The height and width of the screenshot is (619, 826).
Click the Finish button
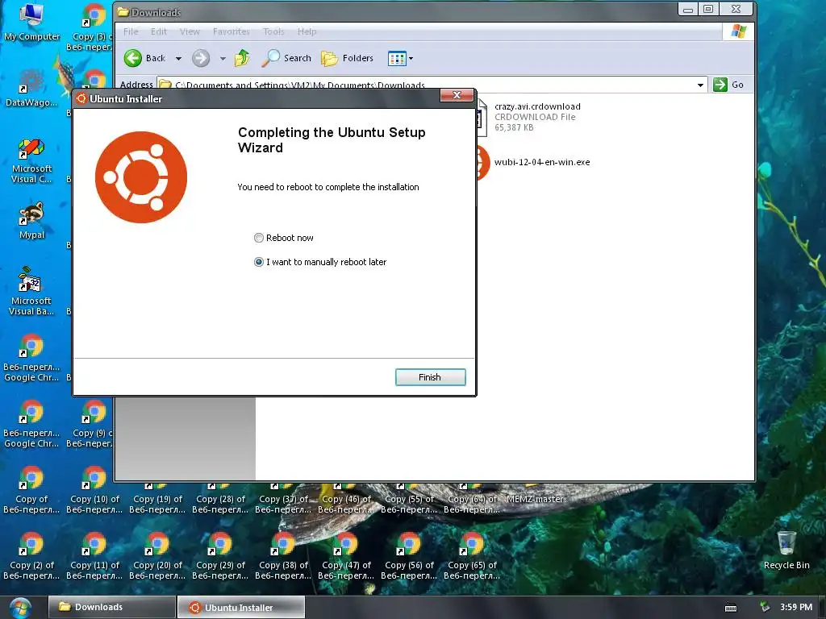tap(431, 377)
